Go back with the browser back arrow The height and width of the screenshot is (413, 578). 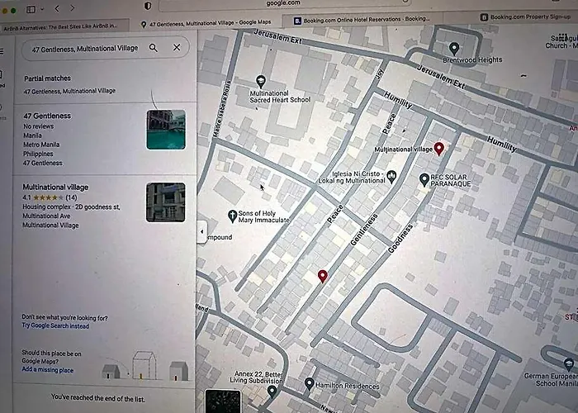57,8
